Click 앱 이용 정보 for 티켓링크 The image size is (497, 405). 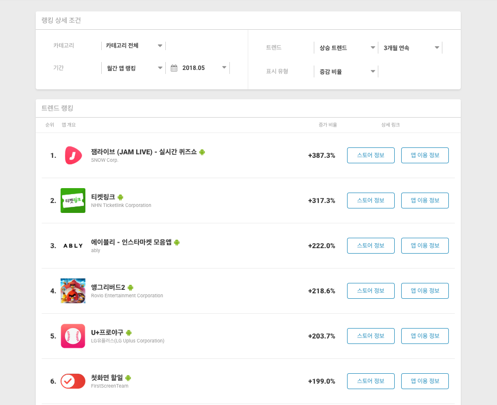click(x=425, y=201)
